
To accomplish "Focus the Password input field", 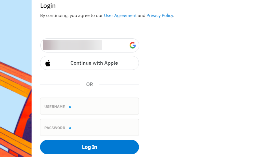I will pos(102,127).
